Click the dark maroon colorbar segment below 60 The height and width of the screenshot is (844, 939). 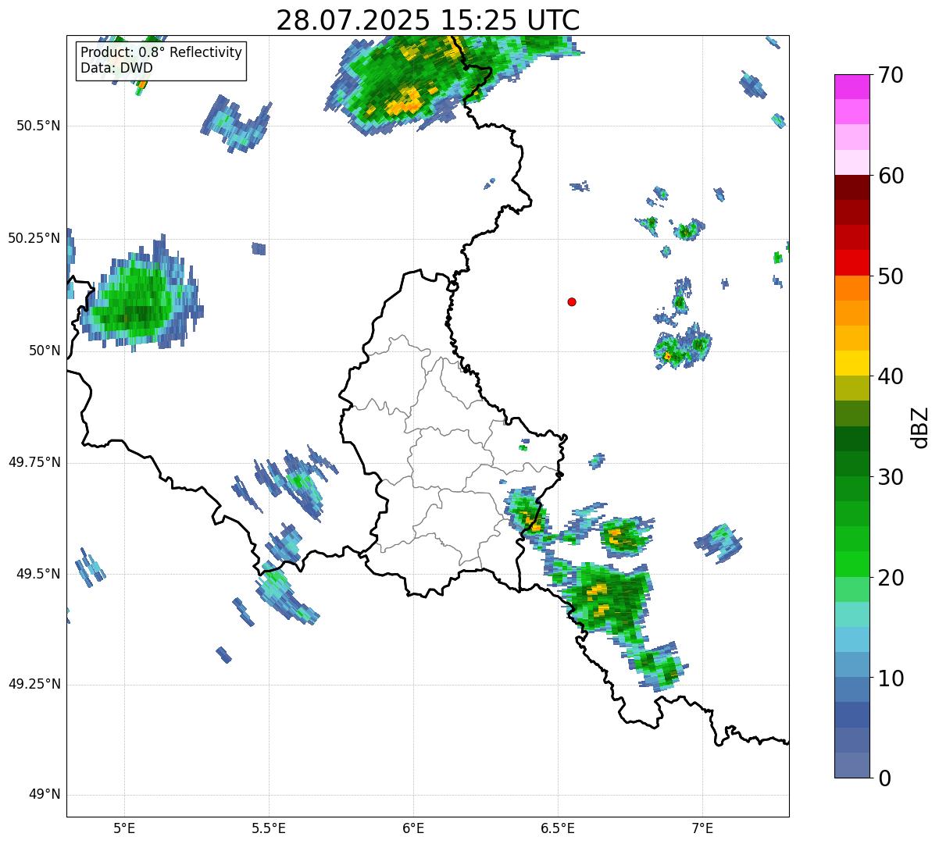852,187
